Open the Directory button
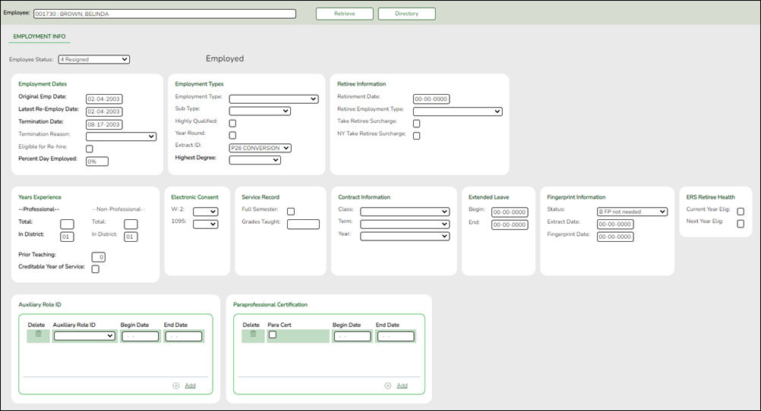Image resolution: width=761 pixels, height=411 pixels. pyautogui.click(x=407, y=14)
